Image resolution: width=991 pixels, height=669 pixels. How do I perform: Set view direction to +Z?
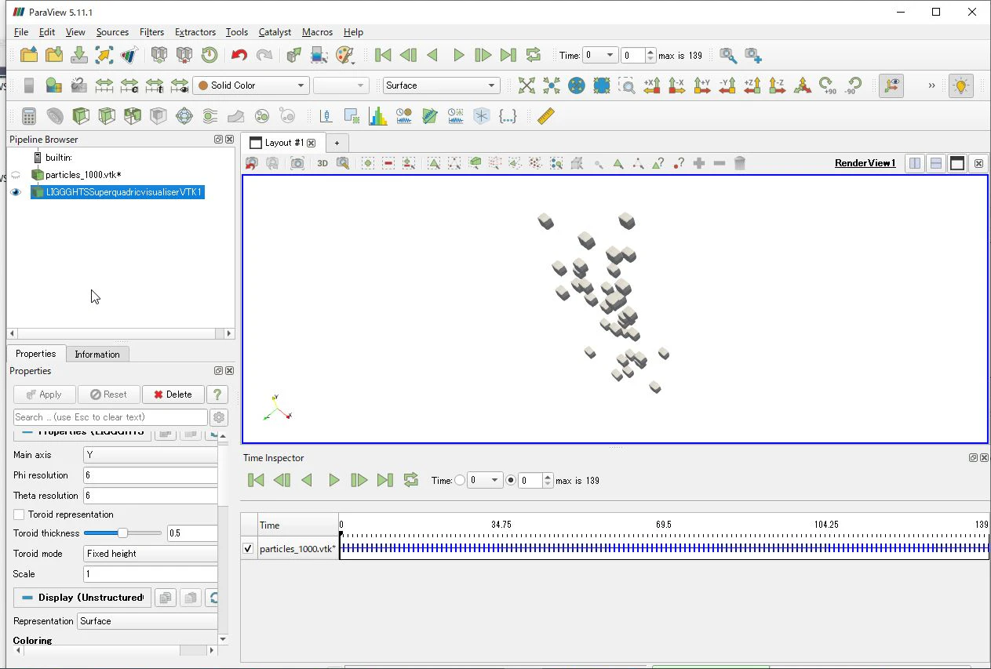pyautogui.click(x=752, y=85)
